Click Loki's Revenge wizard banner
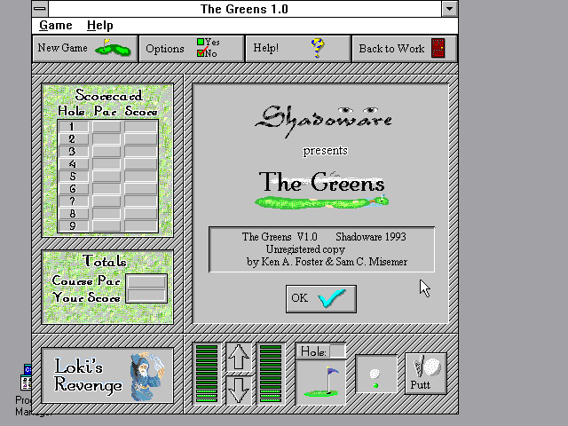Image resolution: width=568 pixels, height=426 pixels. pyautogui.click(x=107, y=375)
